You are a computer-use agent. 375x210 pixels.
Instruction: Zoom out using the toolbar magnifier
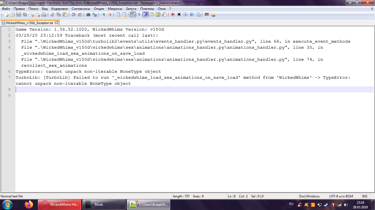click(109, 14)
